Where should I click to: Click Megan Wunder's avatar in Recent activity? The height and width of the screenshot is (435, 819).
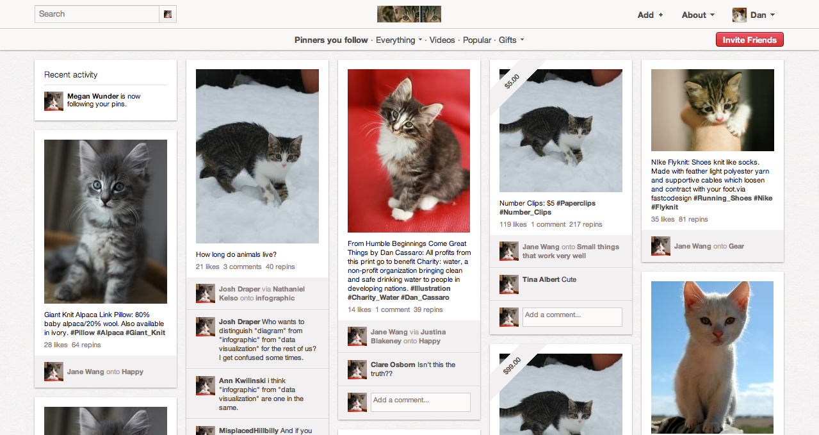tap(54, 101)
